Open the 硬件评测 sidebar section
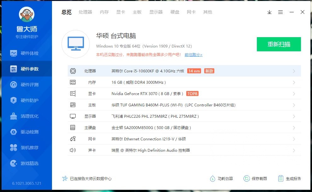The image size is (312, 192). click(x=26, y=84)
